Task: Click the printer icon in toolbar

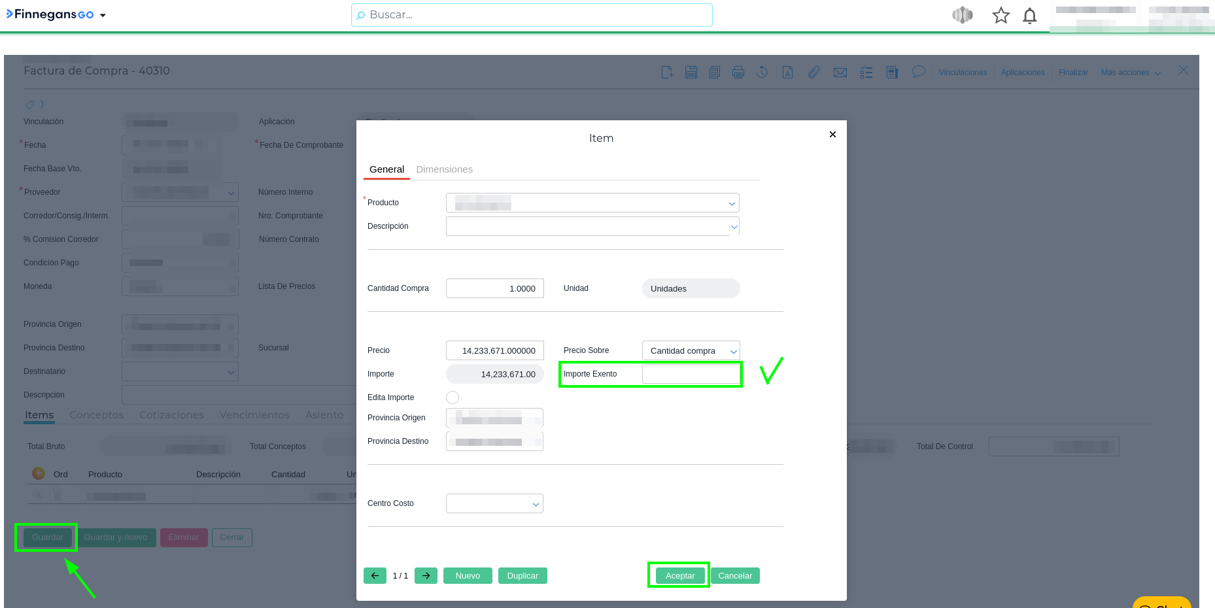Action: [738, 73]
